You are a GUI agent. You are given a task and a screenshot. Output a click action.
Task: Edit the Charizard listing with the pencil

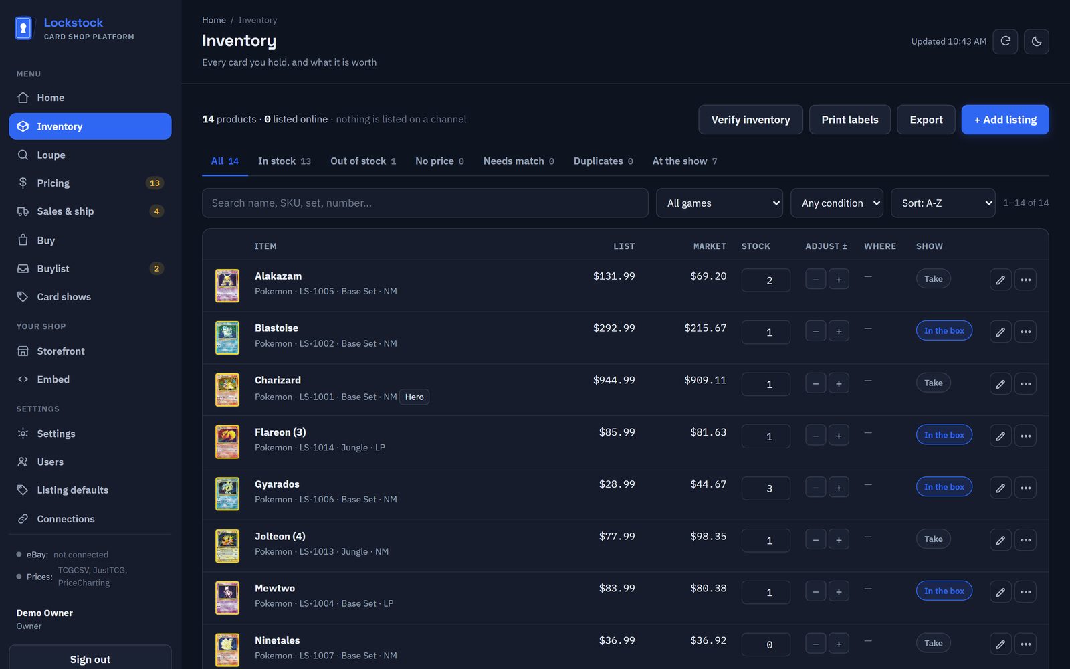tap(1000, 384)
